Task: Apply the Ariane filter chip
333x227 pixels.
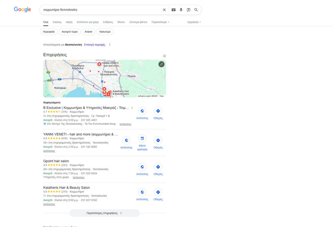Action: [88, 32]
